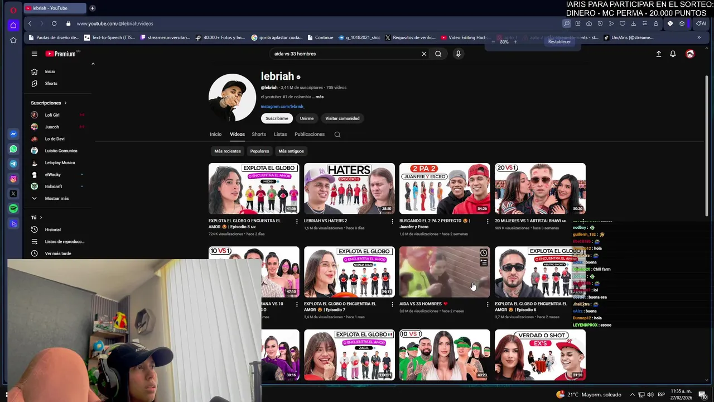Click the taskbar volume icon
The width and height of the screenshot is (714, 402).
pyautogui.click(x=650, y=395)
